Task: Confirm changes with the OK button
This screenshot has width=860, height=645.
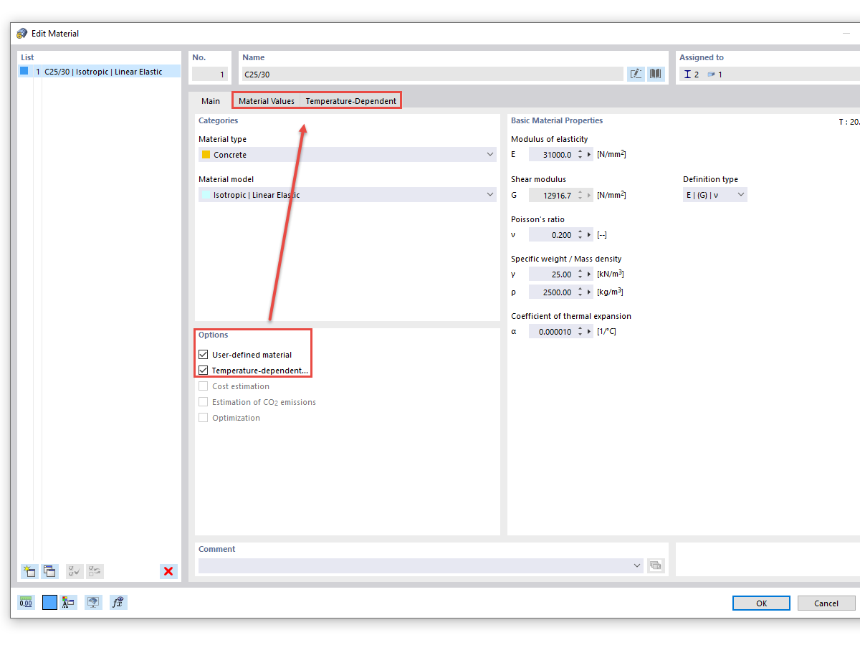Action: tap(761, 603)
